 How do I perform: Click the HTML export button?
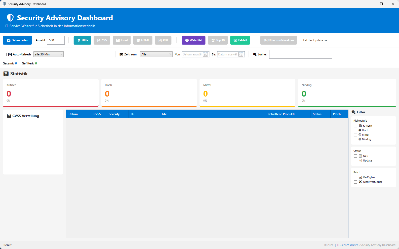point(143,40)
